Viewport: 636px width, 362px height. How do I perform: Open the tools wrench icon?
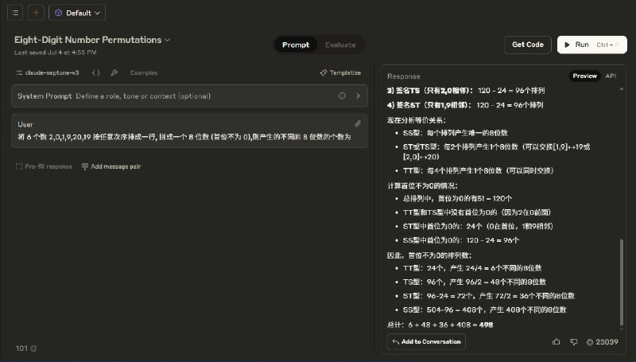click(x=114, y=72)
